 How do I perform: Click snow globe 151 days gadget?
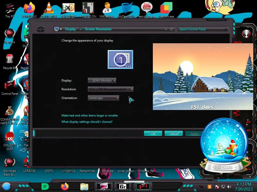click(224, 145)
